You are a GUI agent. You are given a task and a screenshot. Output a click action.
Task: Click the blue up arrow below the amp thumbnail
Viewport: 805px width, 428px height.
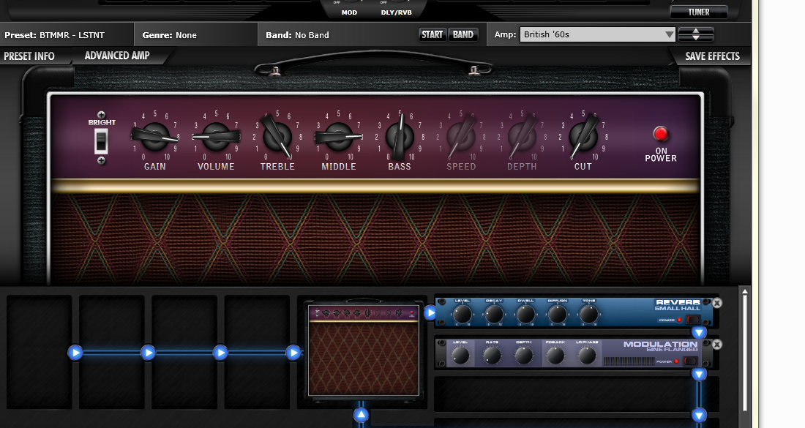click(x=361, y=415)
